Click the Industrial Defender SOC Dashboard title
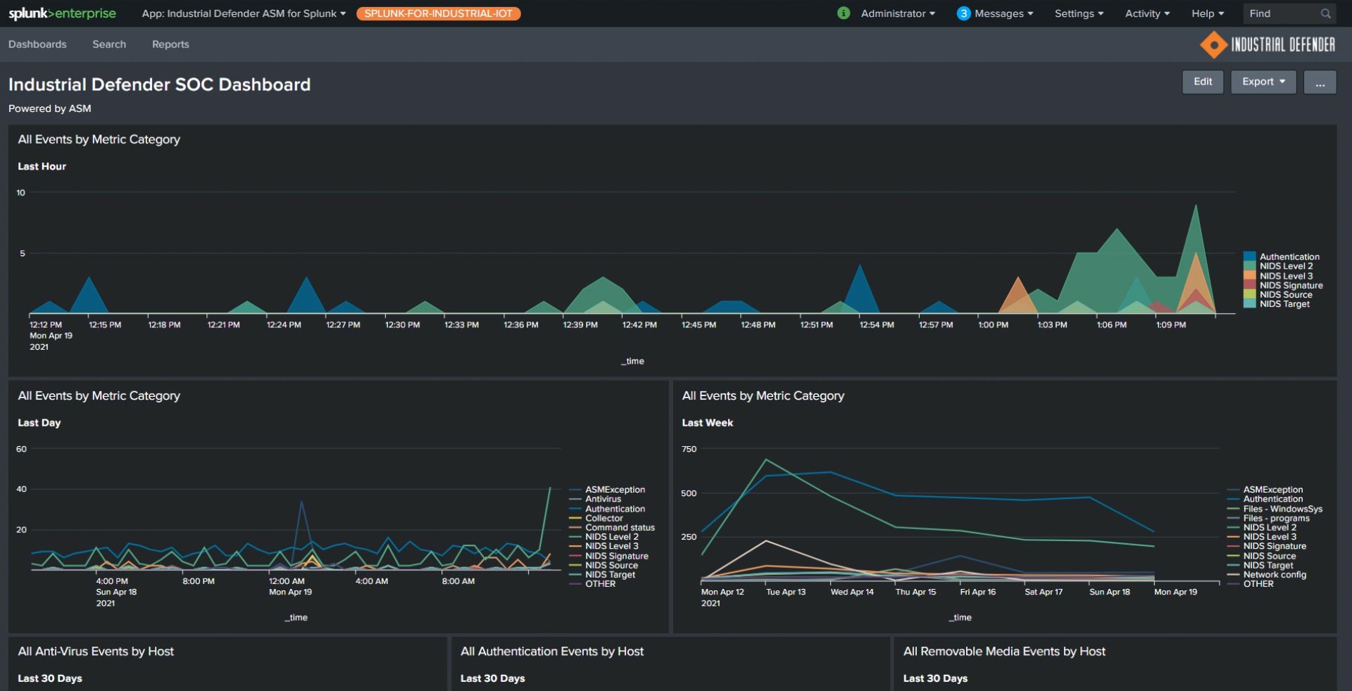This screenshot has height=691, width=1352. point(159,84)
